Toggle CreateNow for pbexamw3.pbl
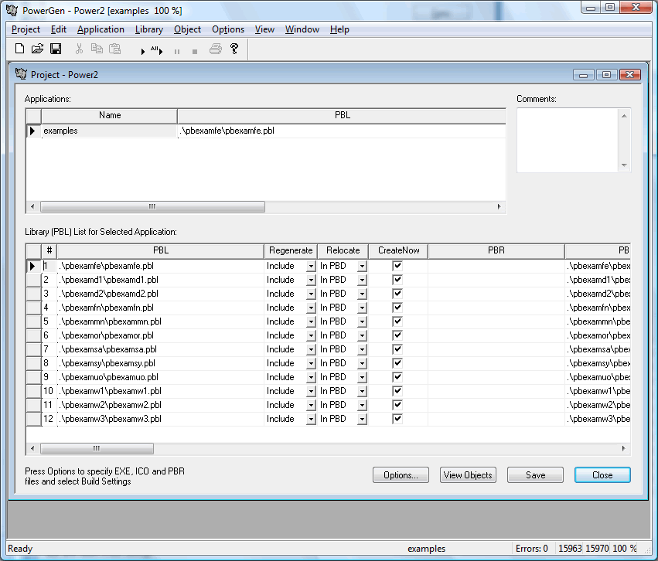Screen dimensions: 658x561 click(x=397, y=419)
